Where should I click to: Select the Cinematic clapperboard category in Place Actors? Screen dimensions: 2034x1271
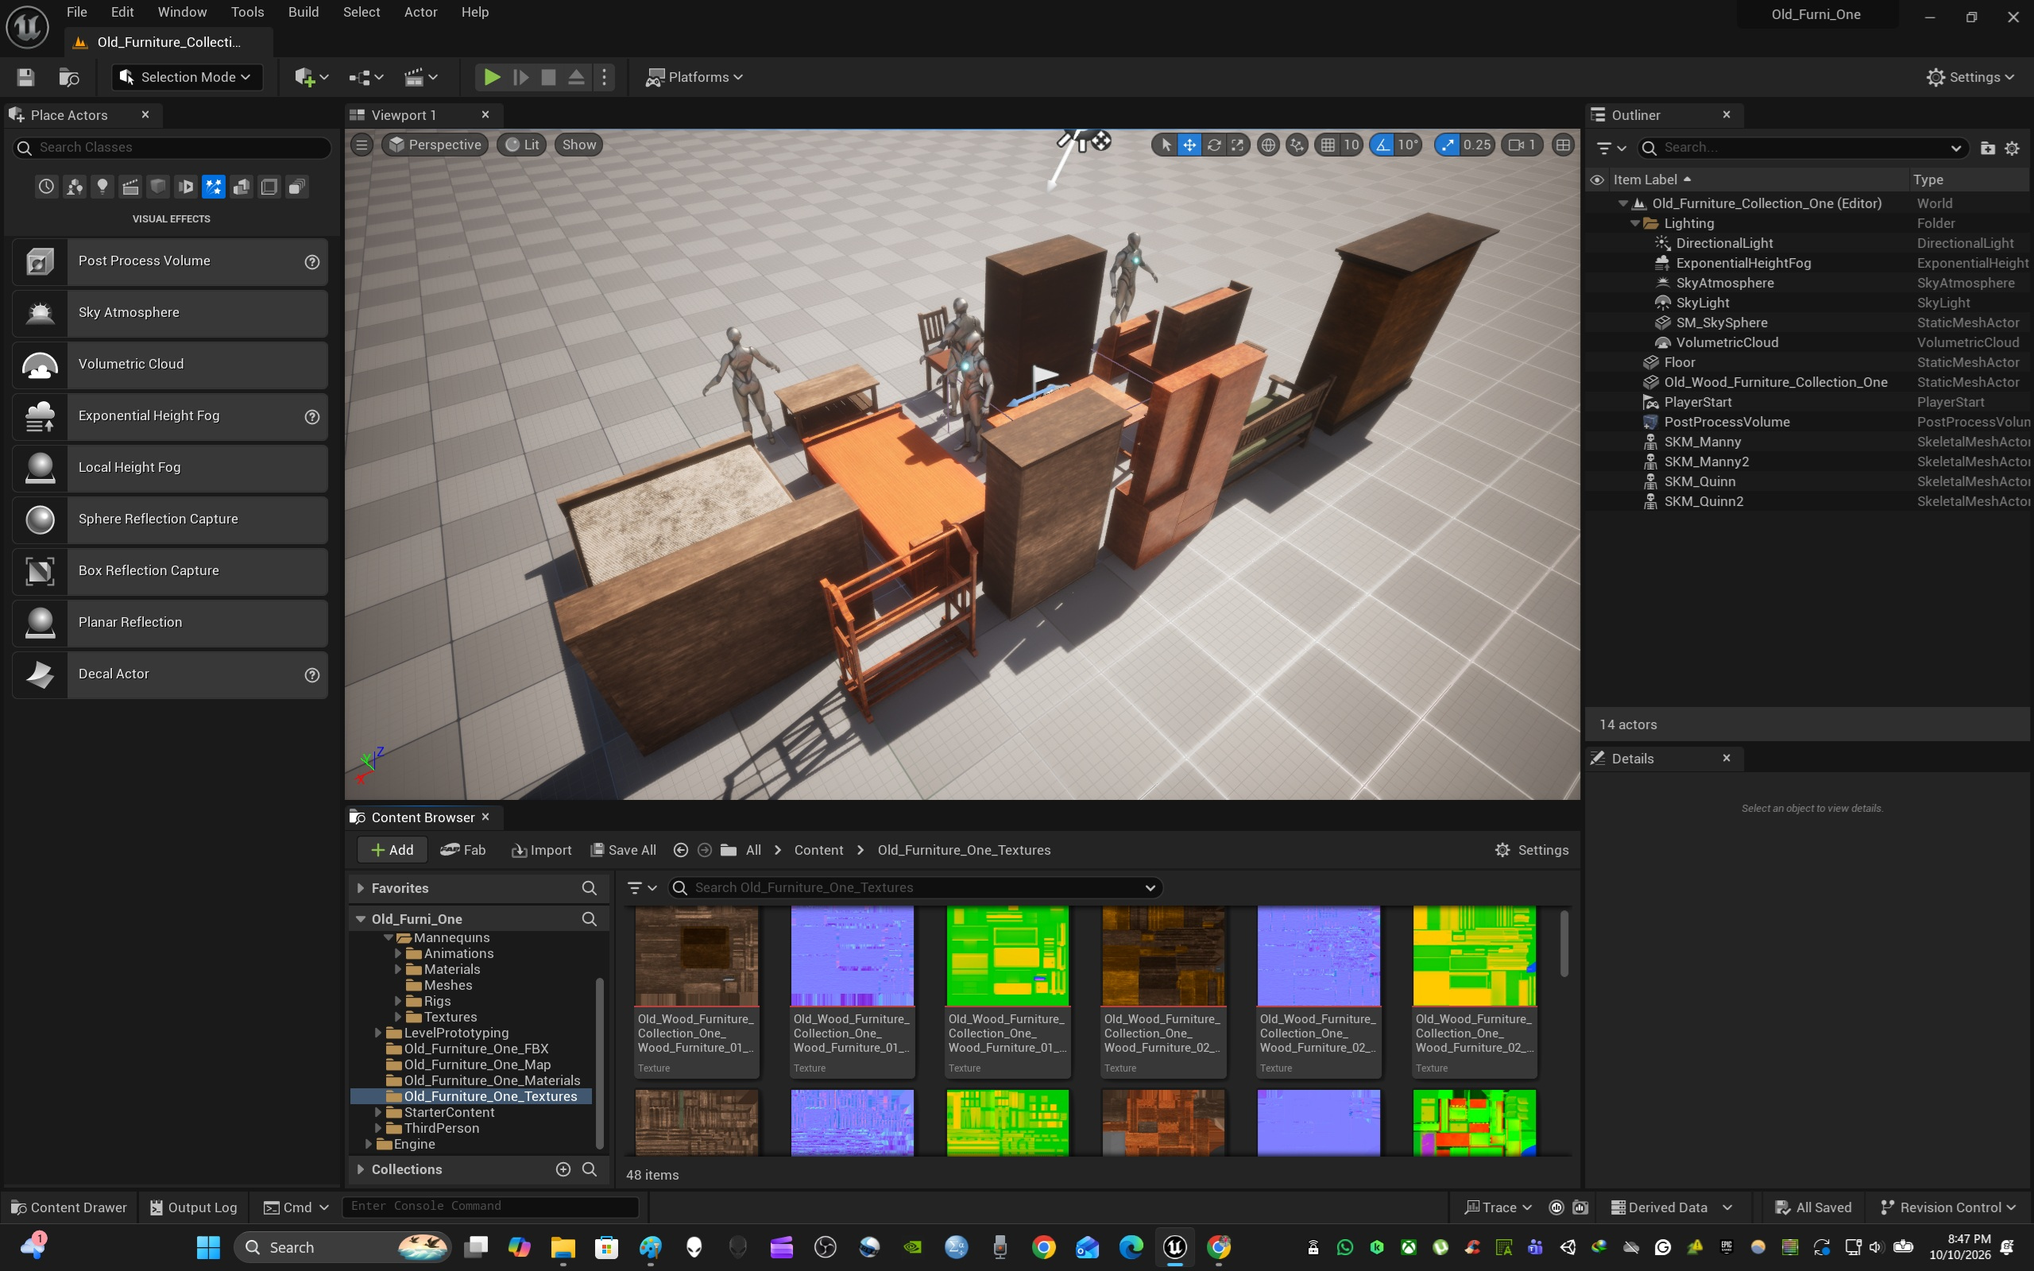tap(130, 187)
